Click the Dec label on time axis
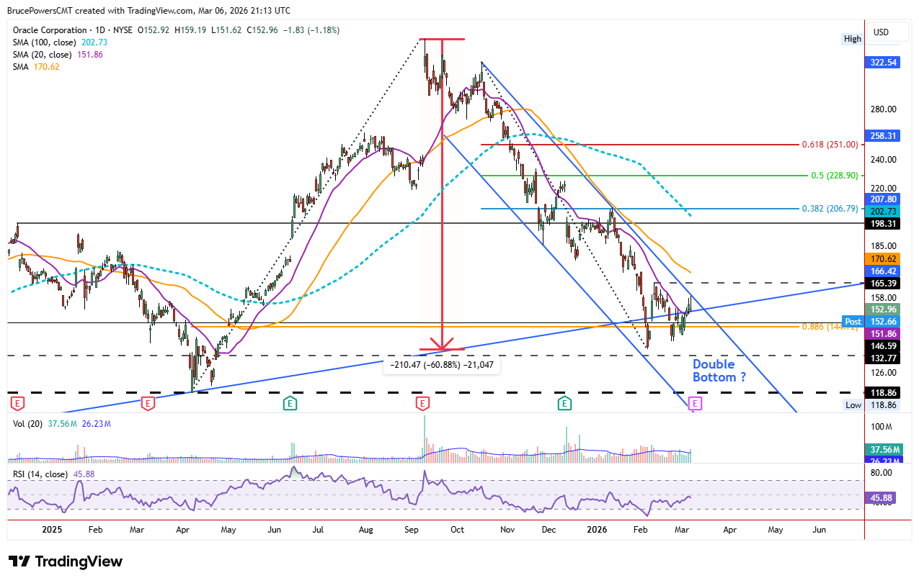 pyautogui.click(x=549, y=530)
